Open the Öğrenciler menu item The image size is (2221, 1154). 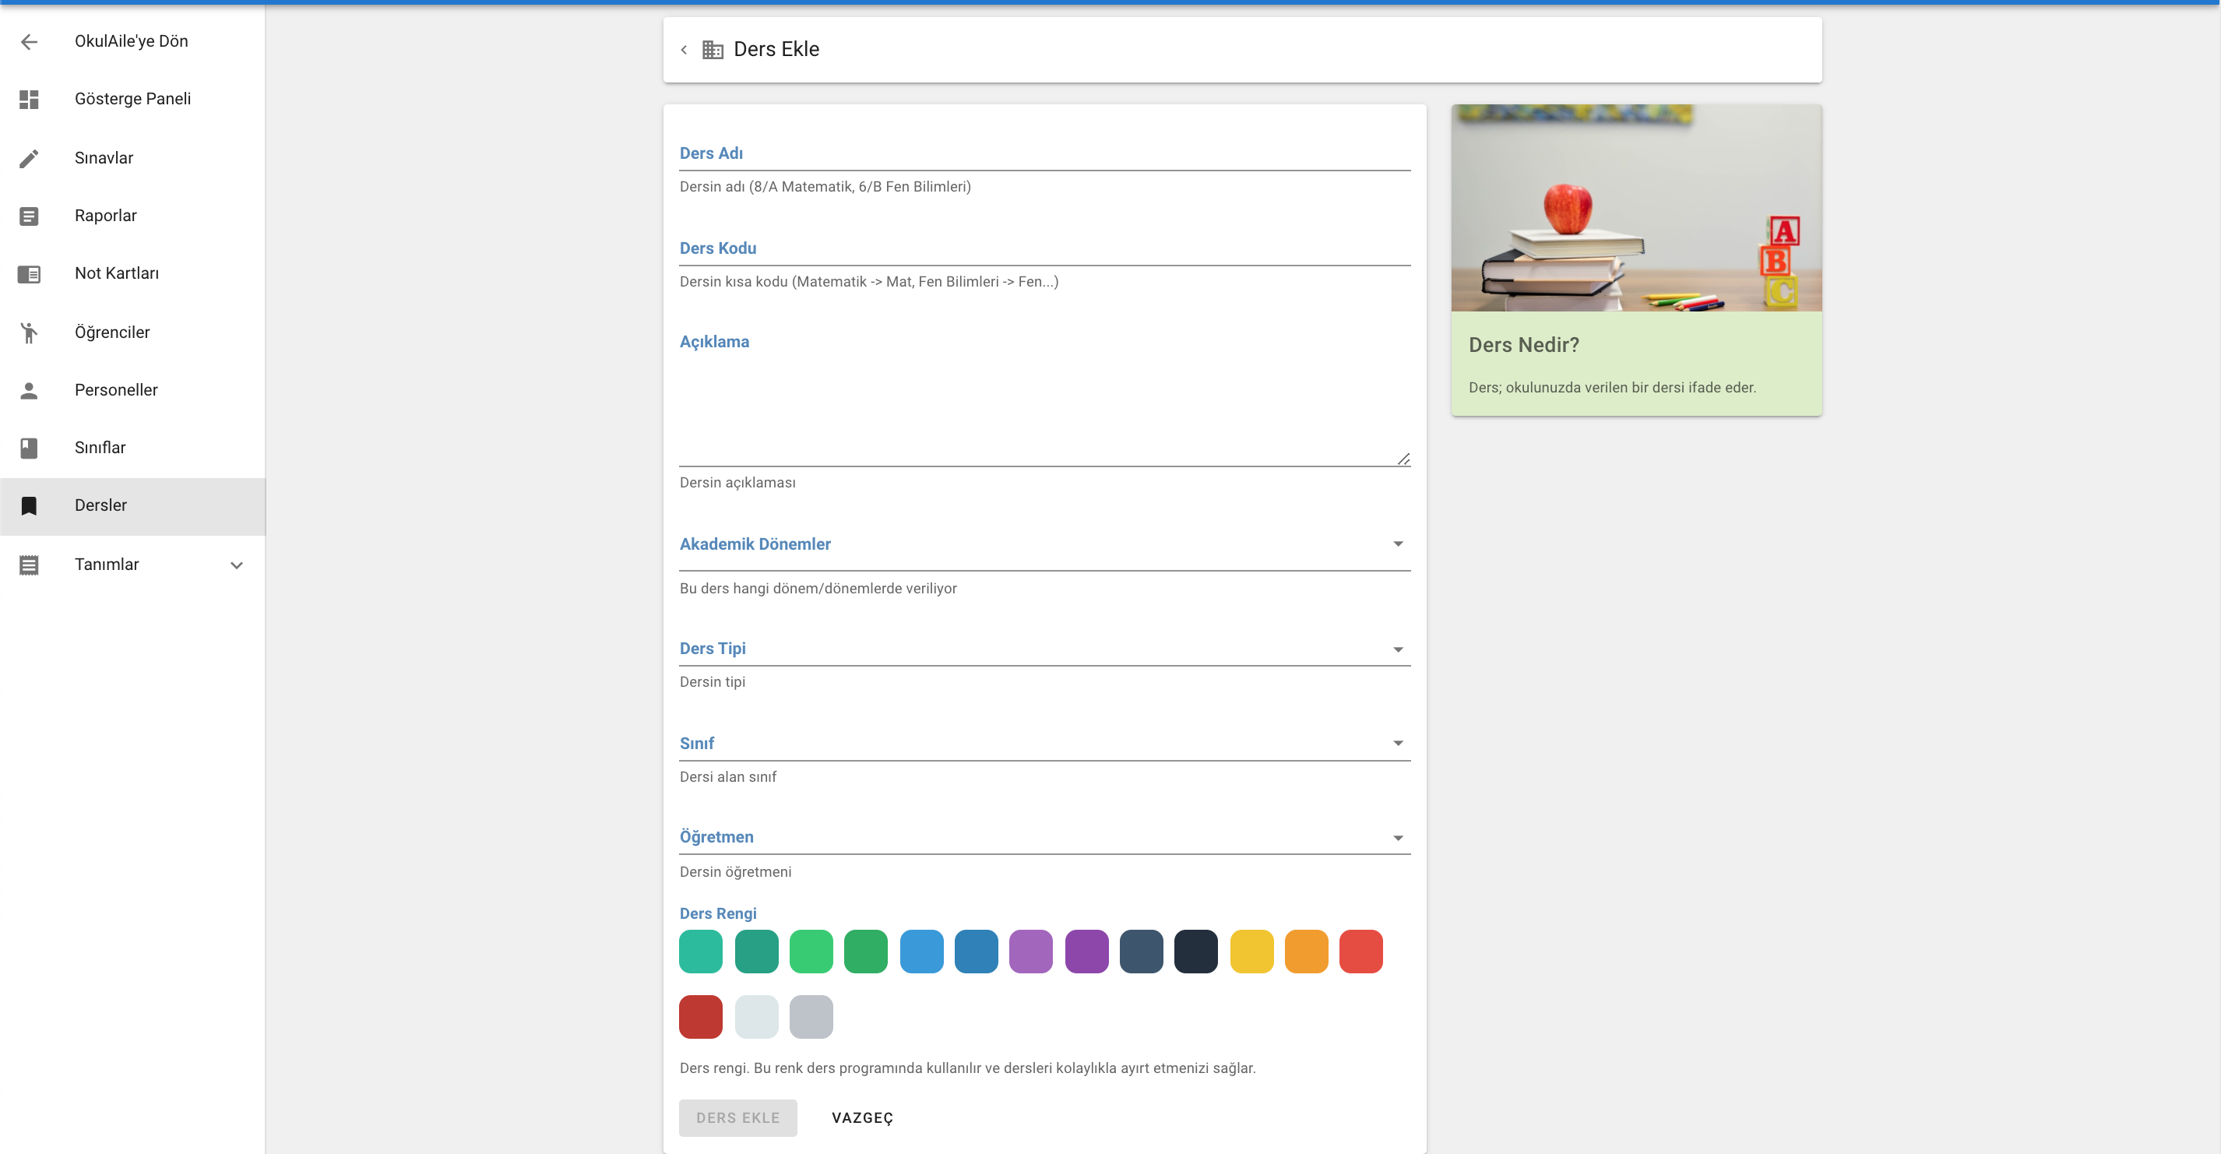pos(132,332)
